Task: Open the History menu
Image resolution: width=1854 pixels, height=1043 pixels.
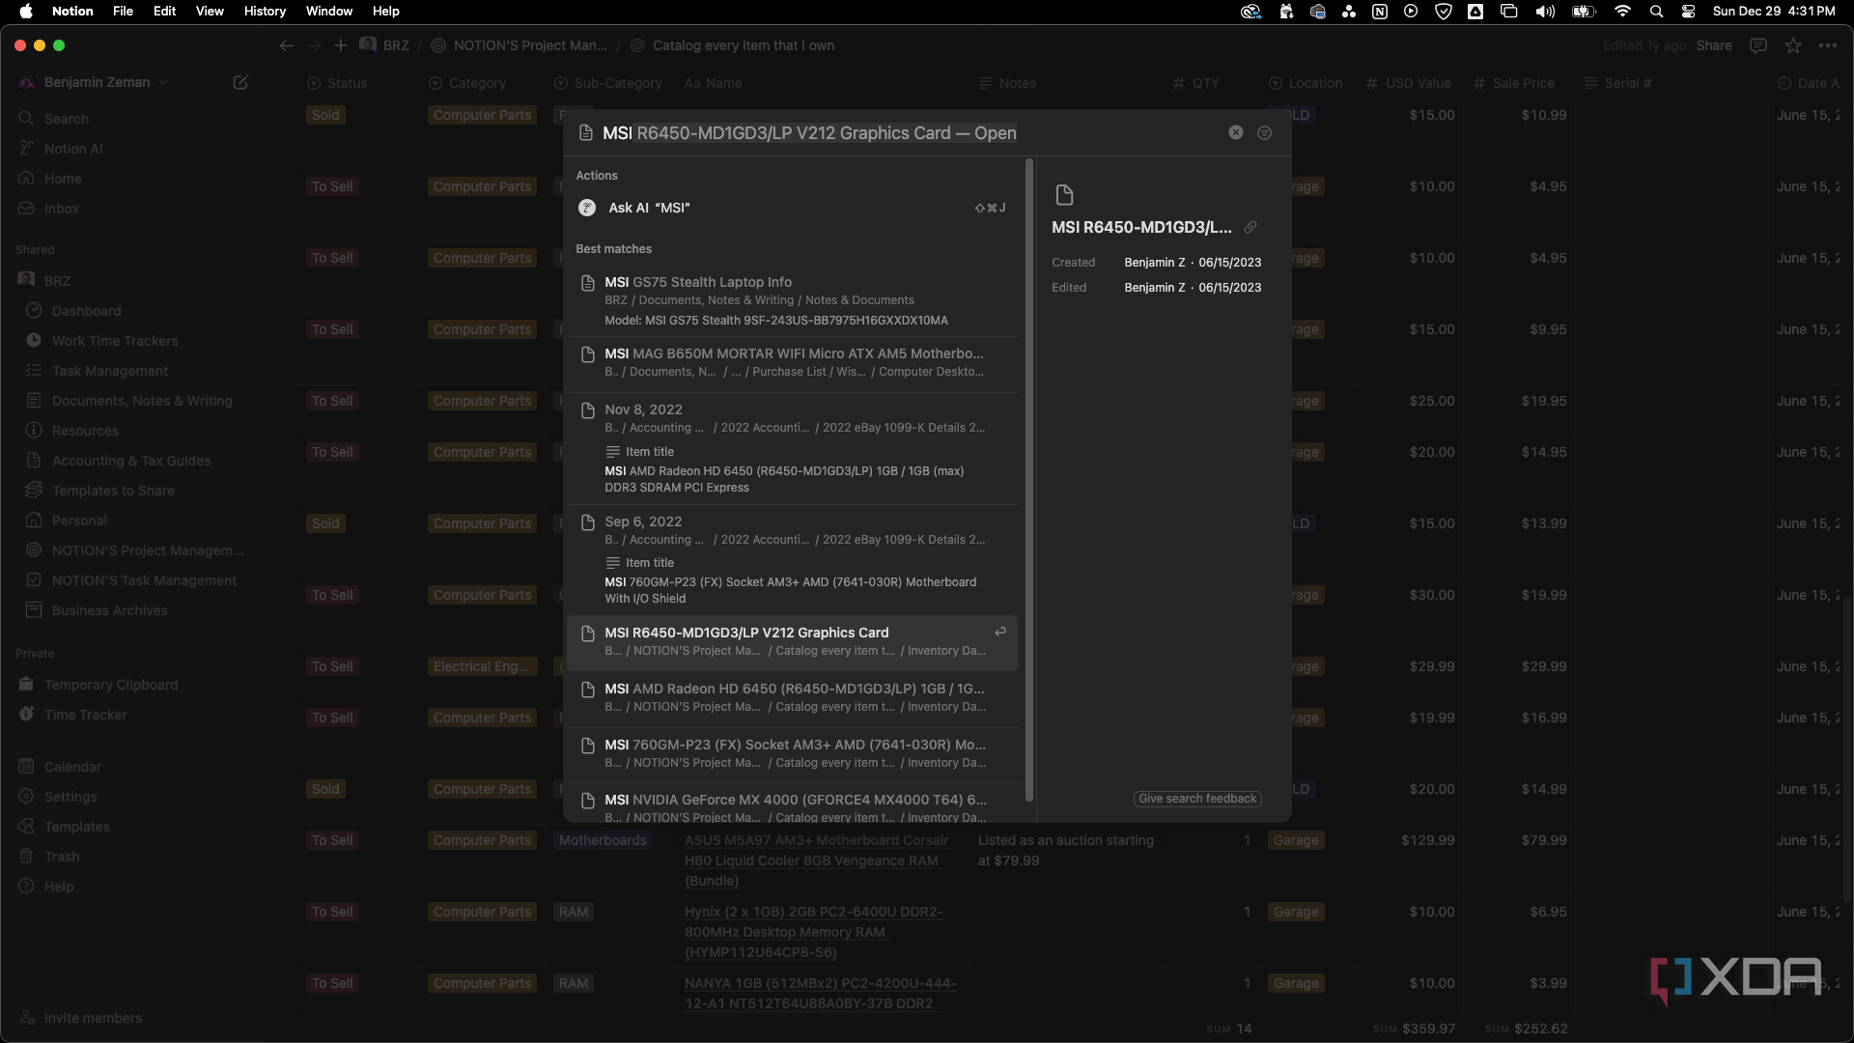Action: (x=265, y=12)
